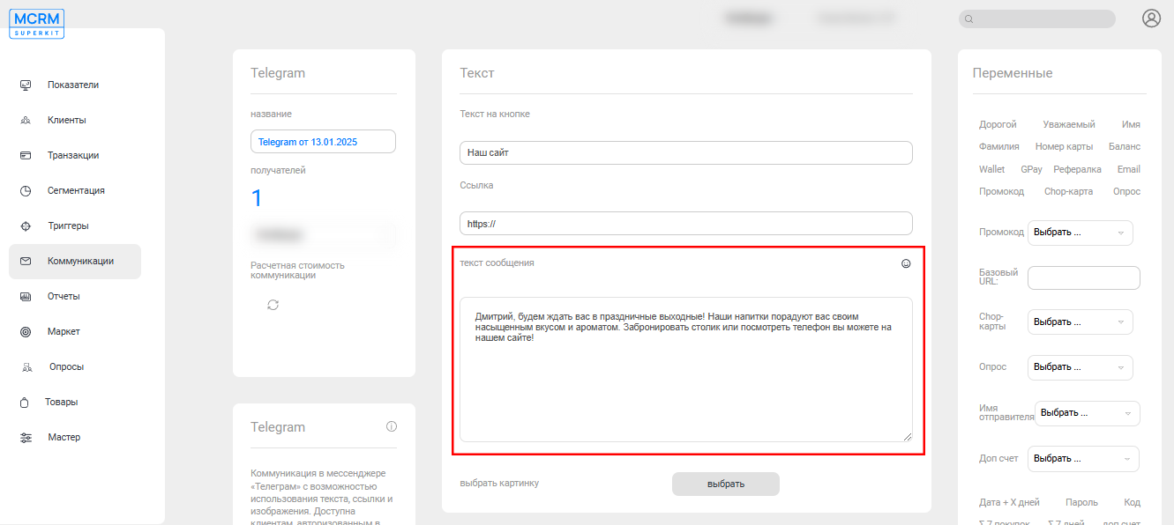Click the search magnifier icon
The image size is (1174, 525).
(968, 18)
